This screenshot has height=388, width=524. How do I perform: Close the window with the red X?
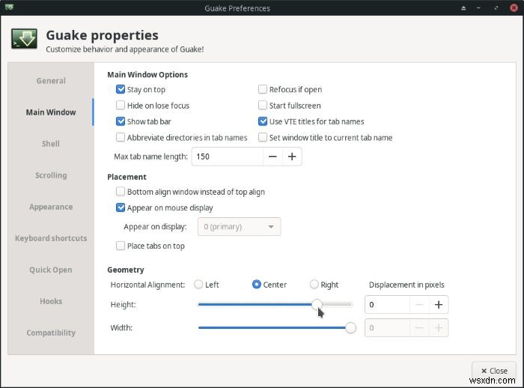[x=514, y=7]
